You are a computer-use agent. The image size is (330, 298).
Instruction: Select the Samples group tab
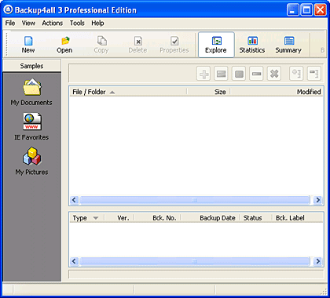coord(31,66)
